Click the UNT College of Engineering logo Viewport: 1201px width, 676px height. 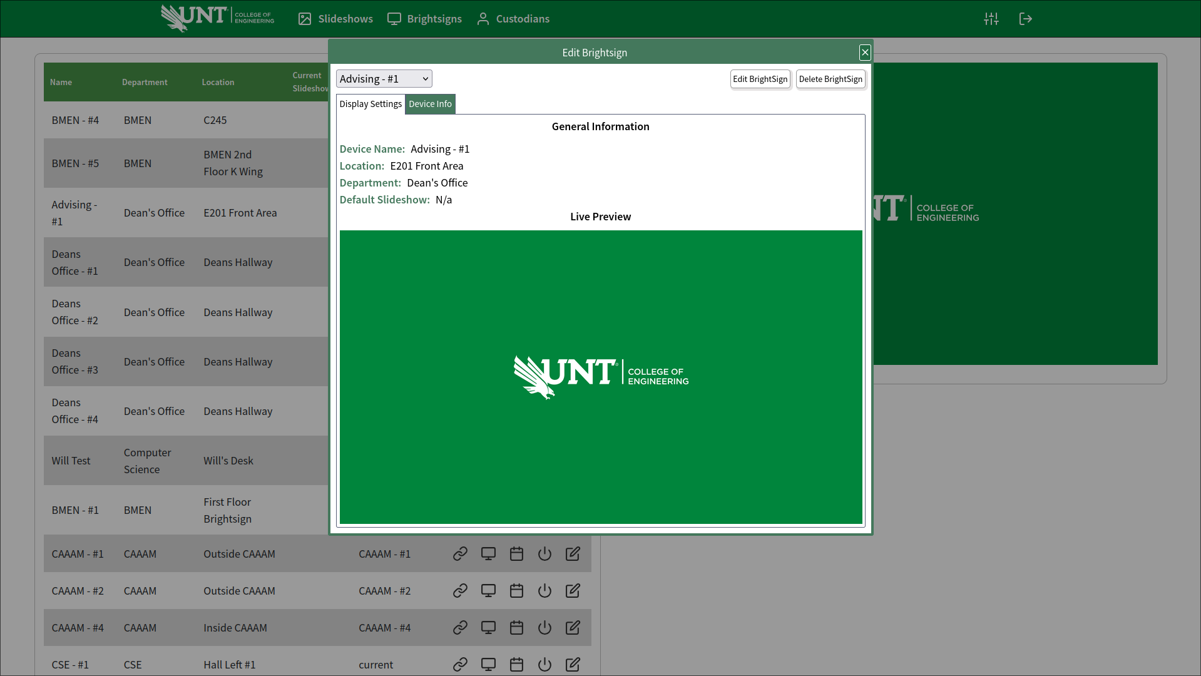click(x=217, y=18)
